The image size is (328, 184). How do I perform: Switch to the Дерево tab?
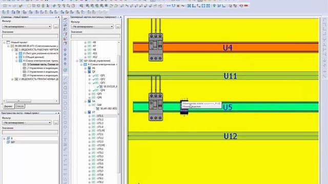[8, 106]
